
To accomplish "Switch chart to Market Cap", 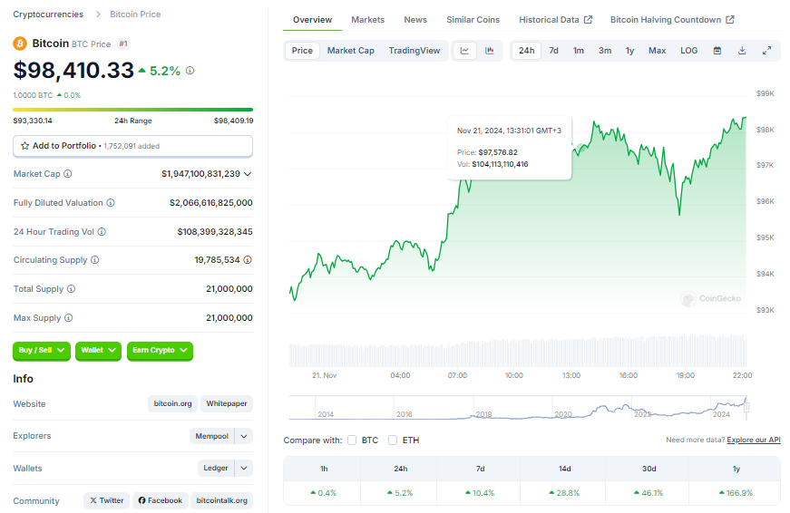I will tap(351, 51).
